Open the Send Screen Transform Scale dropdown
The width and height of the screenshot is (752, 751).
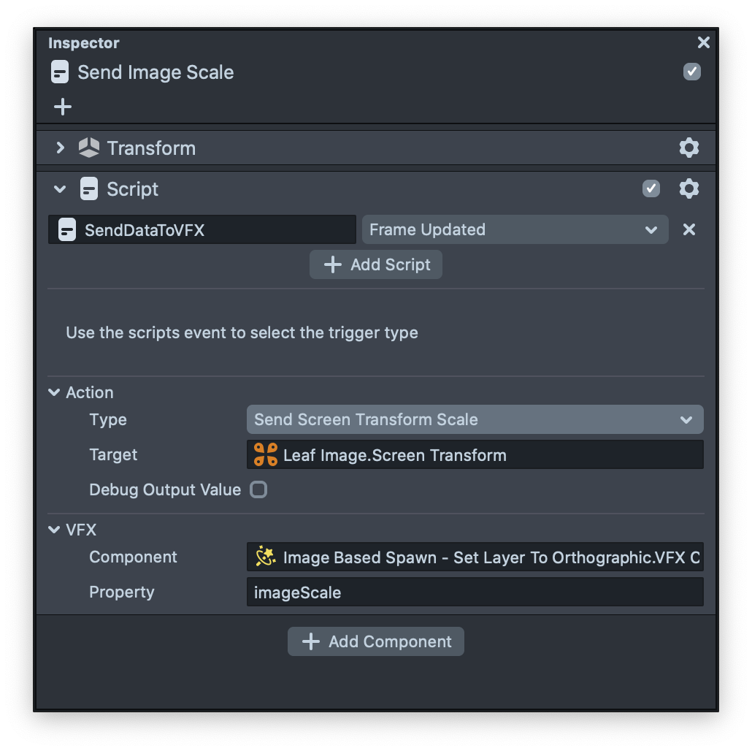(475, 420)
